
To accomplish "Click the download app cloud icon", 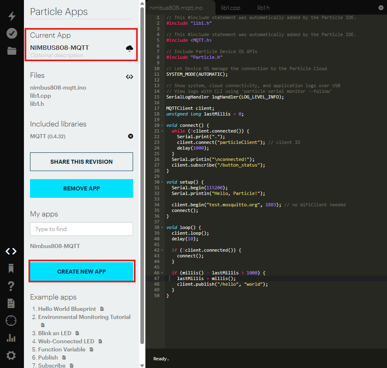I will click(129, 48).
